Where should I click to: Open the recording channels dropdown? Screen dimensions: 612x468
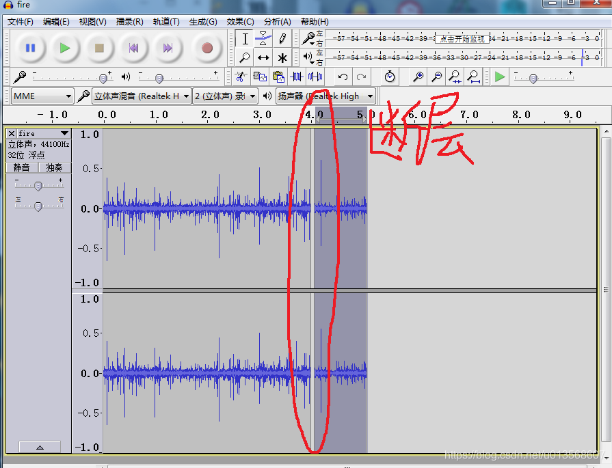click(x=225, y=96)
